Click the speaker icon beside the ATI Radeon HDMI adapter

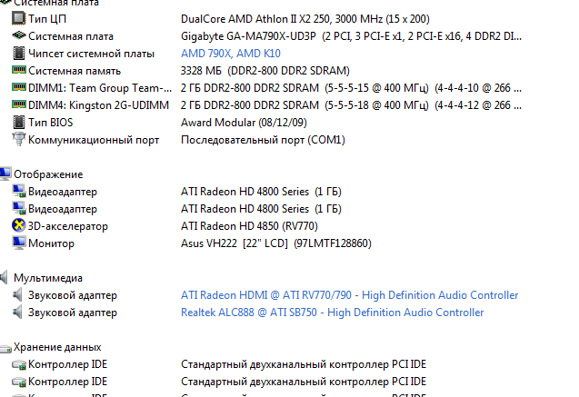click(x=17, y=294)
